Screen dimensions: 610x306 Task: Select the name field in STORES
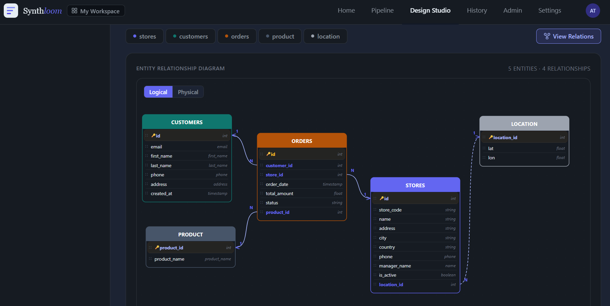(x=415, y=219)
